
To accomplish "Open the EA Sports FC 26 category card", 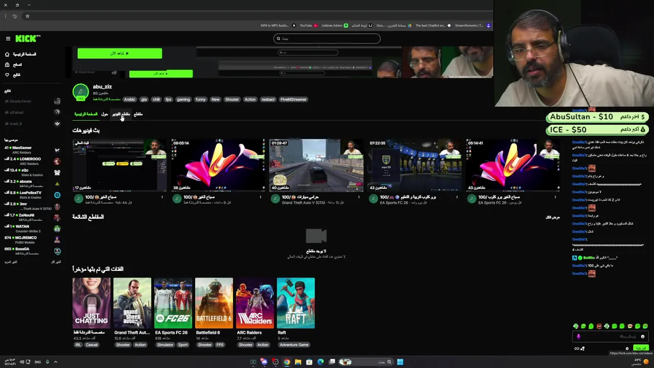I will tap(173, 303).
